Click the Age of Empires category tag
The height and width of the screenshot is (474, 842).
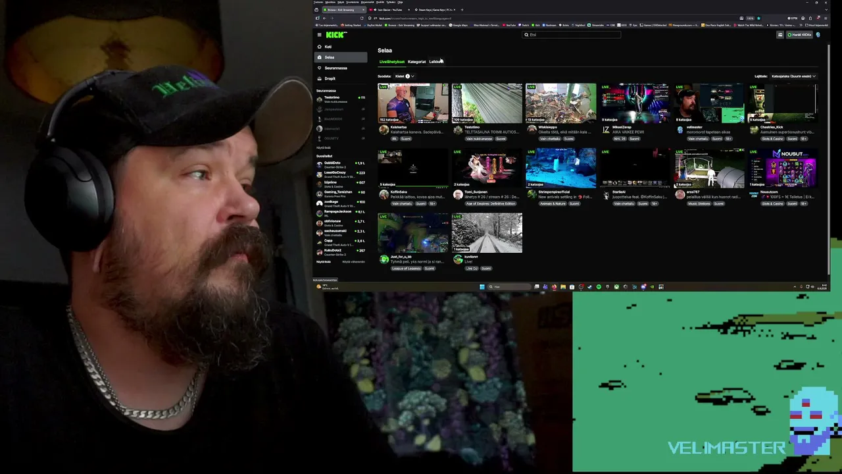(491, 204)
